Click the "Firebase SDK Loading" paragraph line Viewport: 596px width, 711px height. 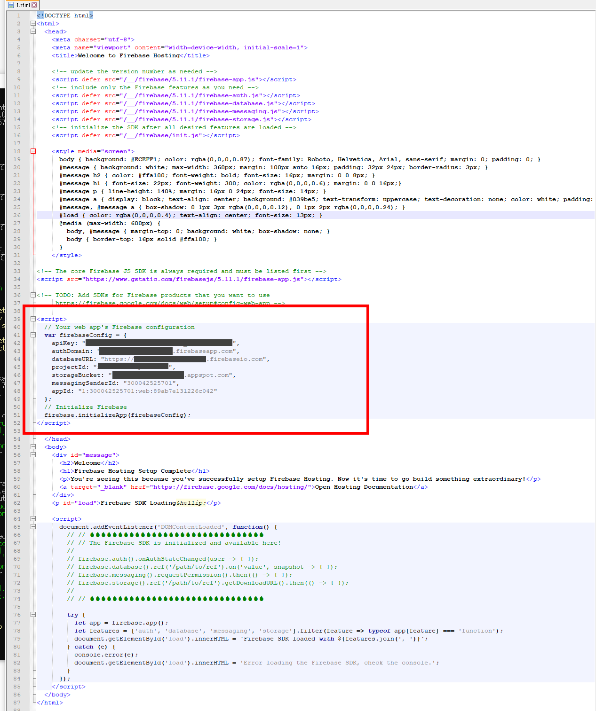click(x=136, y=503)
